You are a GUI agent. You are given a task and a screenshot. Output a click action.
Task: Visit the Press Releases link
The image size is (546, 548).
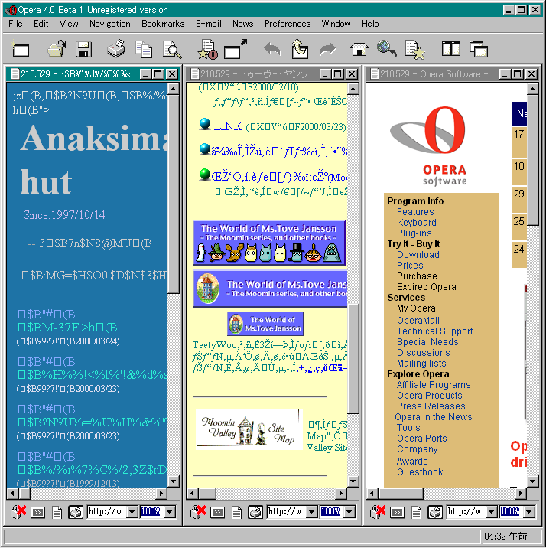(431, 406)
